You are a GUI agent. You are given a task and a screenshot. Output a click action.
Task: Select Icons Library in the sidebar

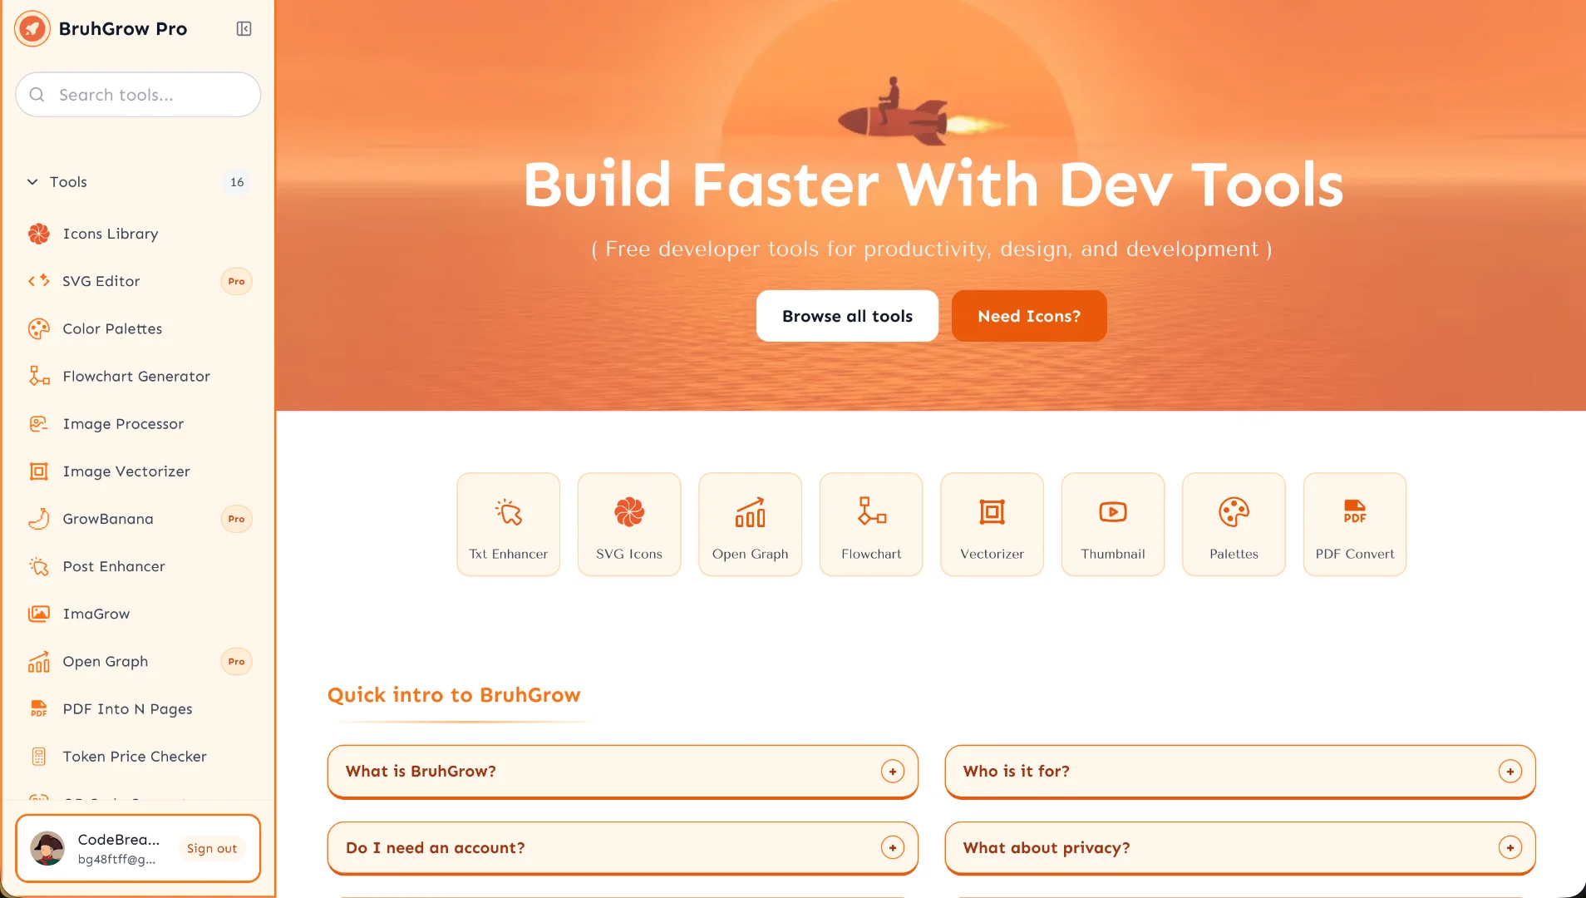click(x=111, y=234)
